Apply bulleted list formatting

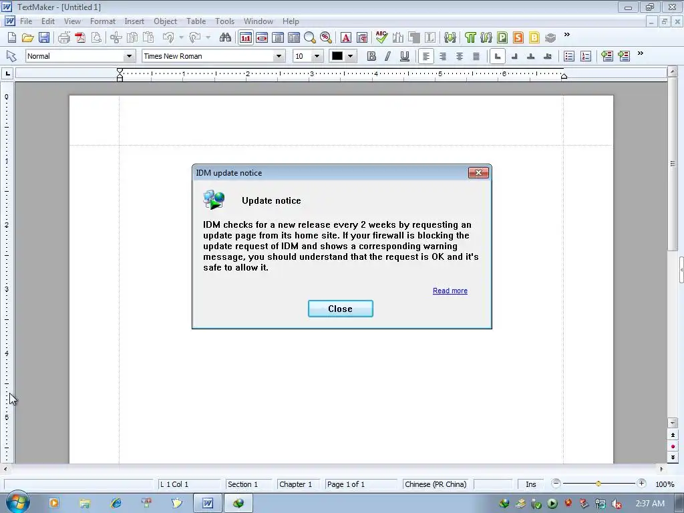coord(569,56)
